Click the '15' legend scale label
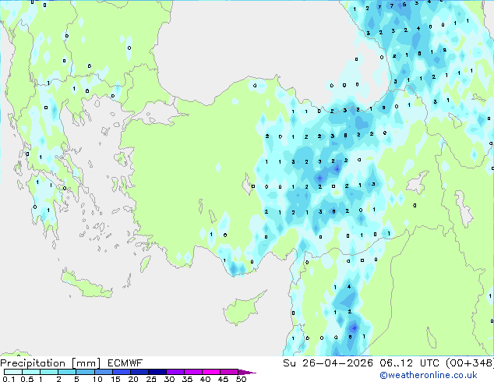The image size is (494, 382). [115, 379]
